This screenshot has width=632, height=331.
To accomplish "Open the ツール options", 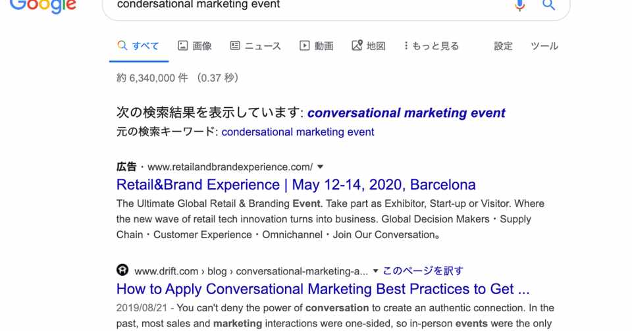I will click(544, 46).
